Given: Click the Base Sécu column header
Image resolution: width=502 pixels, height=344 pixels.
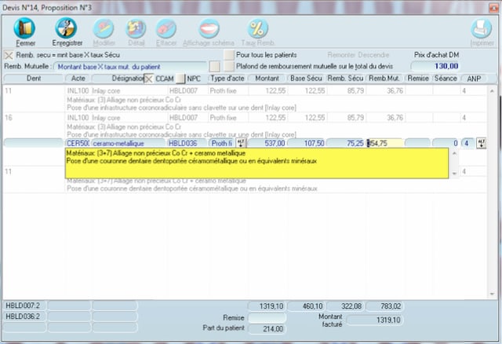Looking at the screenshot, I should click(x=306, y=79).
